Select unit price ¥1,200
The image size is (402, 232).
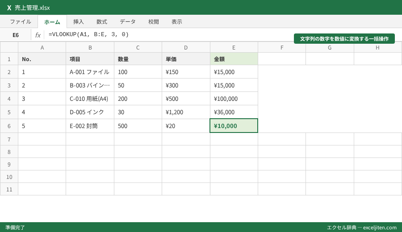(186, 112)
